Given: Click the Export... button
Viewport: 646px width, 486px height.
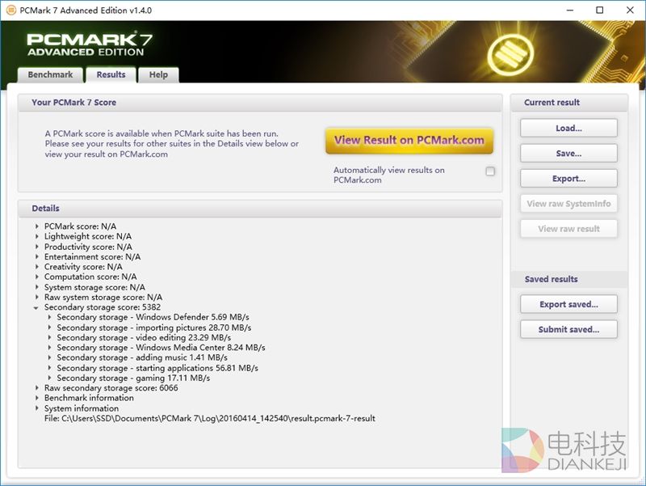Looking at the screenshot, I should pos(568,178).
